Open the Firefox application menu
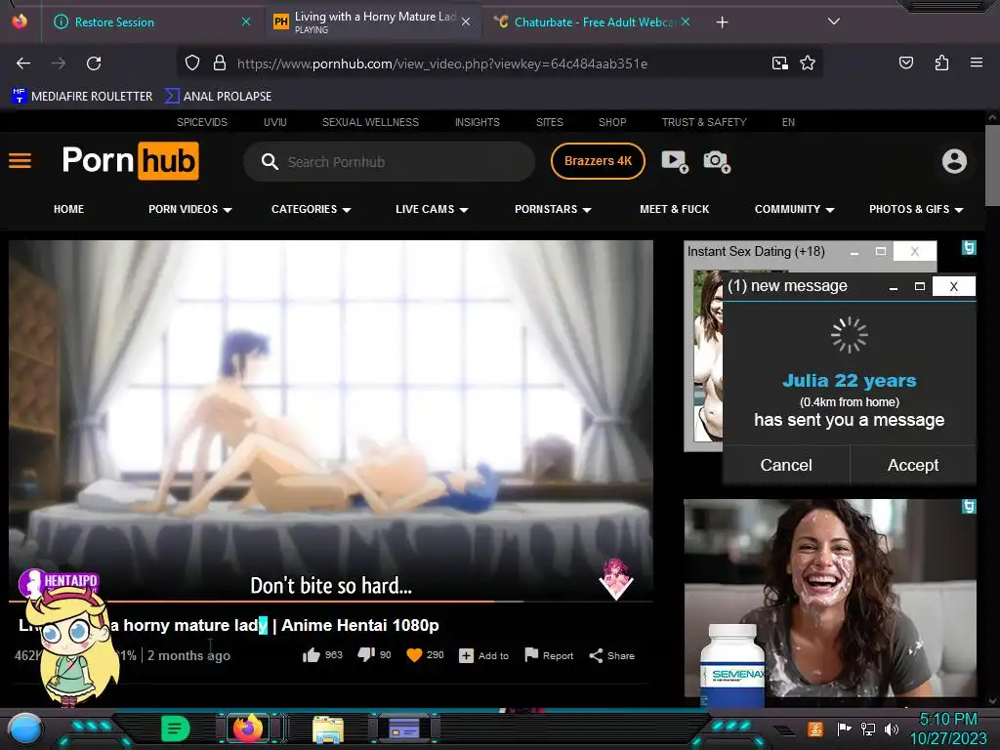Viewport: 1000px width, 750px height. pyautogui.click(x=976, y=62)
